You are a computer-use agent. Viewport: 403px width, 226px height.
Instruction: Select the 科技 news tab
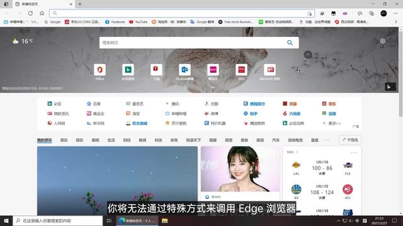pyautogui.click(x=158, y=140)
